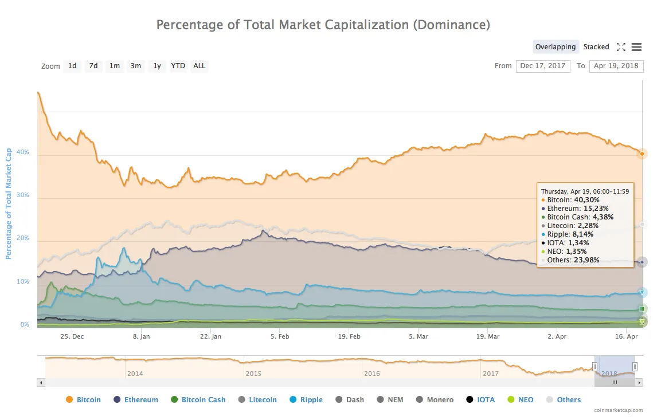Click the navigator scrollbar thumb
This screenshot has height=420, width=661.
coord(615,383)
